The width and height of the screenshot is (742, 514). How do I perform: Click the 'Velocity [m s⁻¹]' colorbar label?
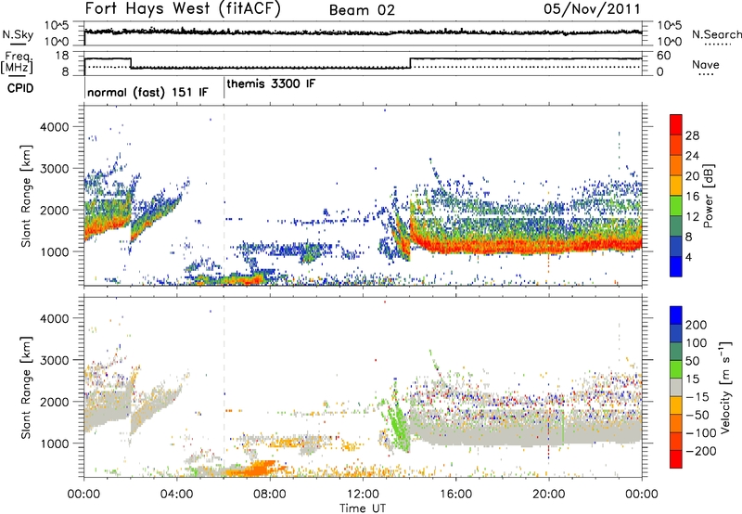coord(725,387)
